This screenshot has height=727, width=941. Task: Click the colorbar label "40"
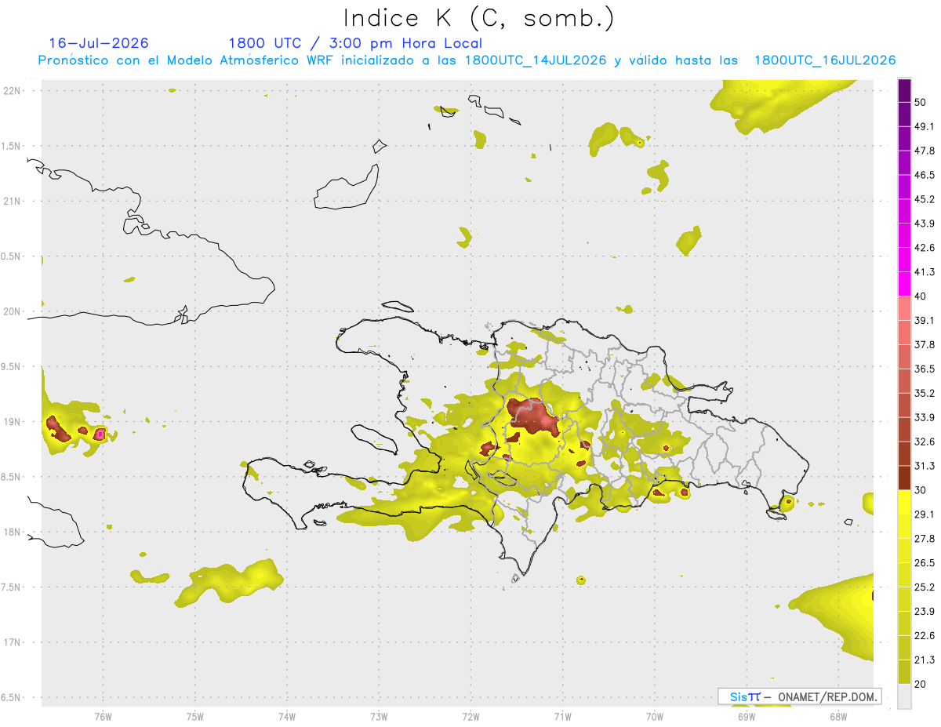point(921,296)
